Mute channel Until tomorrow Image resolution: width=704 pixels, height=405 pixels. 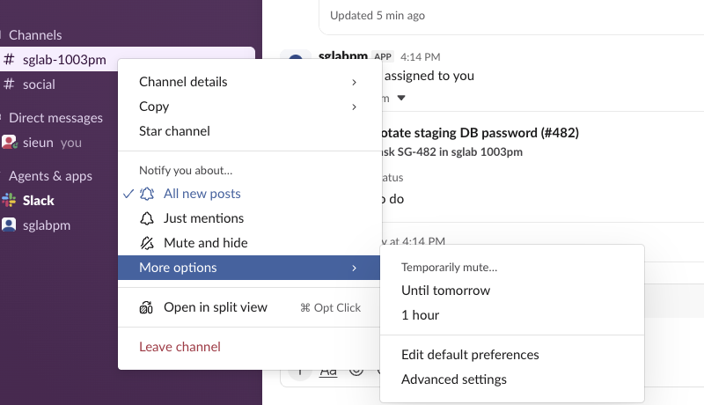(x=512, y=291)
